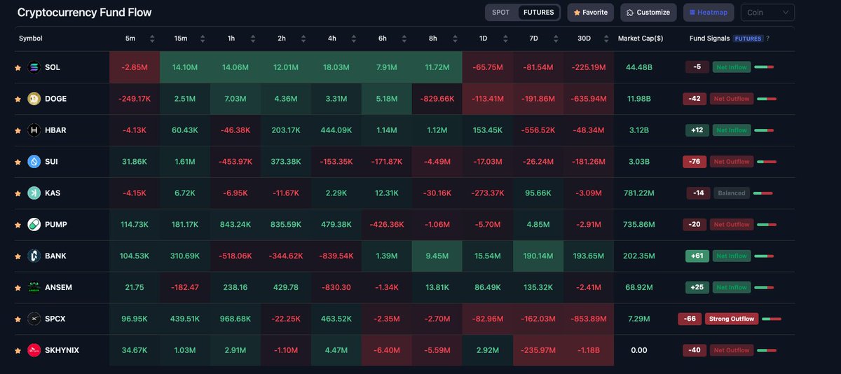The height and width of the screenshot is (374, 841).
Task: Click the HBAR coin logo
Action: [x=34, y=130]
